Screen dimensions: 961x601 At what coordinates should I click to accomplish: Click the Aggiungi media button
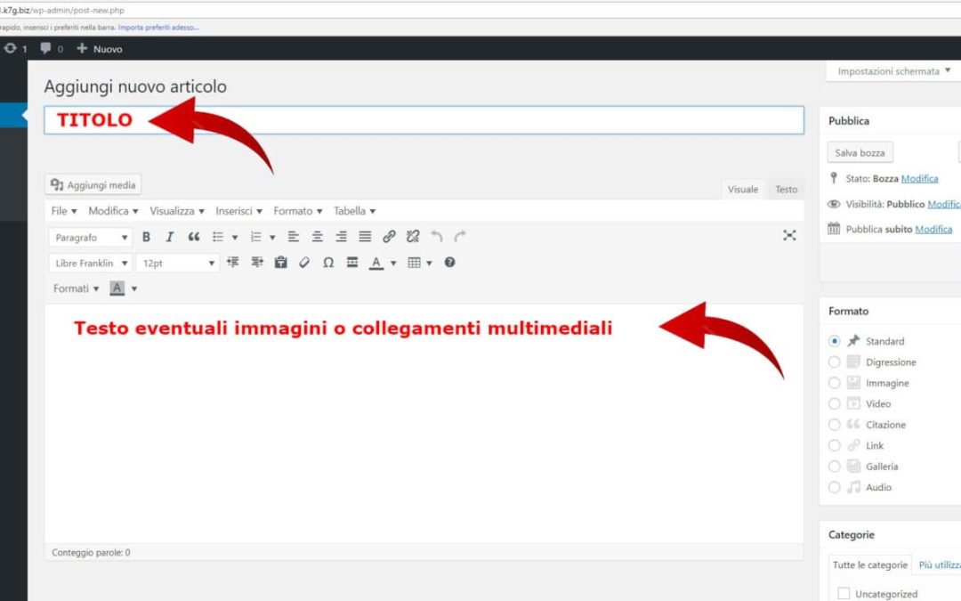93,185
